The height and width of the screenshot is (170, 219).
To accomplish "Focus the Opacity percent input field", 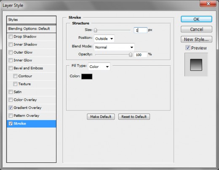I will pyautogui.click(x=141, y=55).
